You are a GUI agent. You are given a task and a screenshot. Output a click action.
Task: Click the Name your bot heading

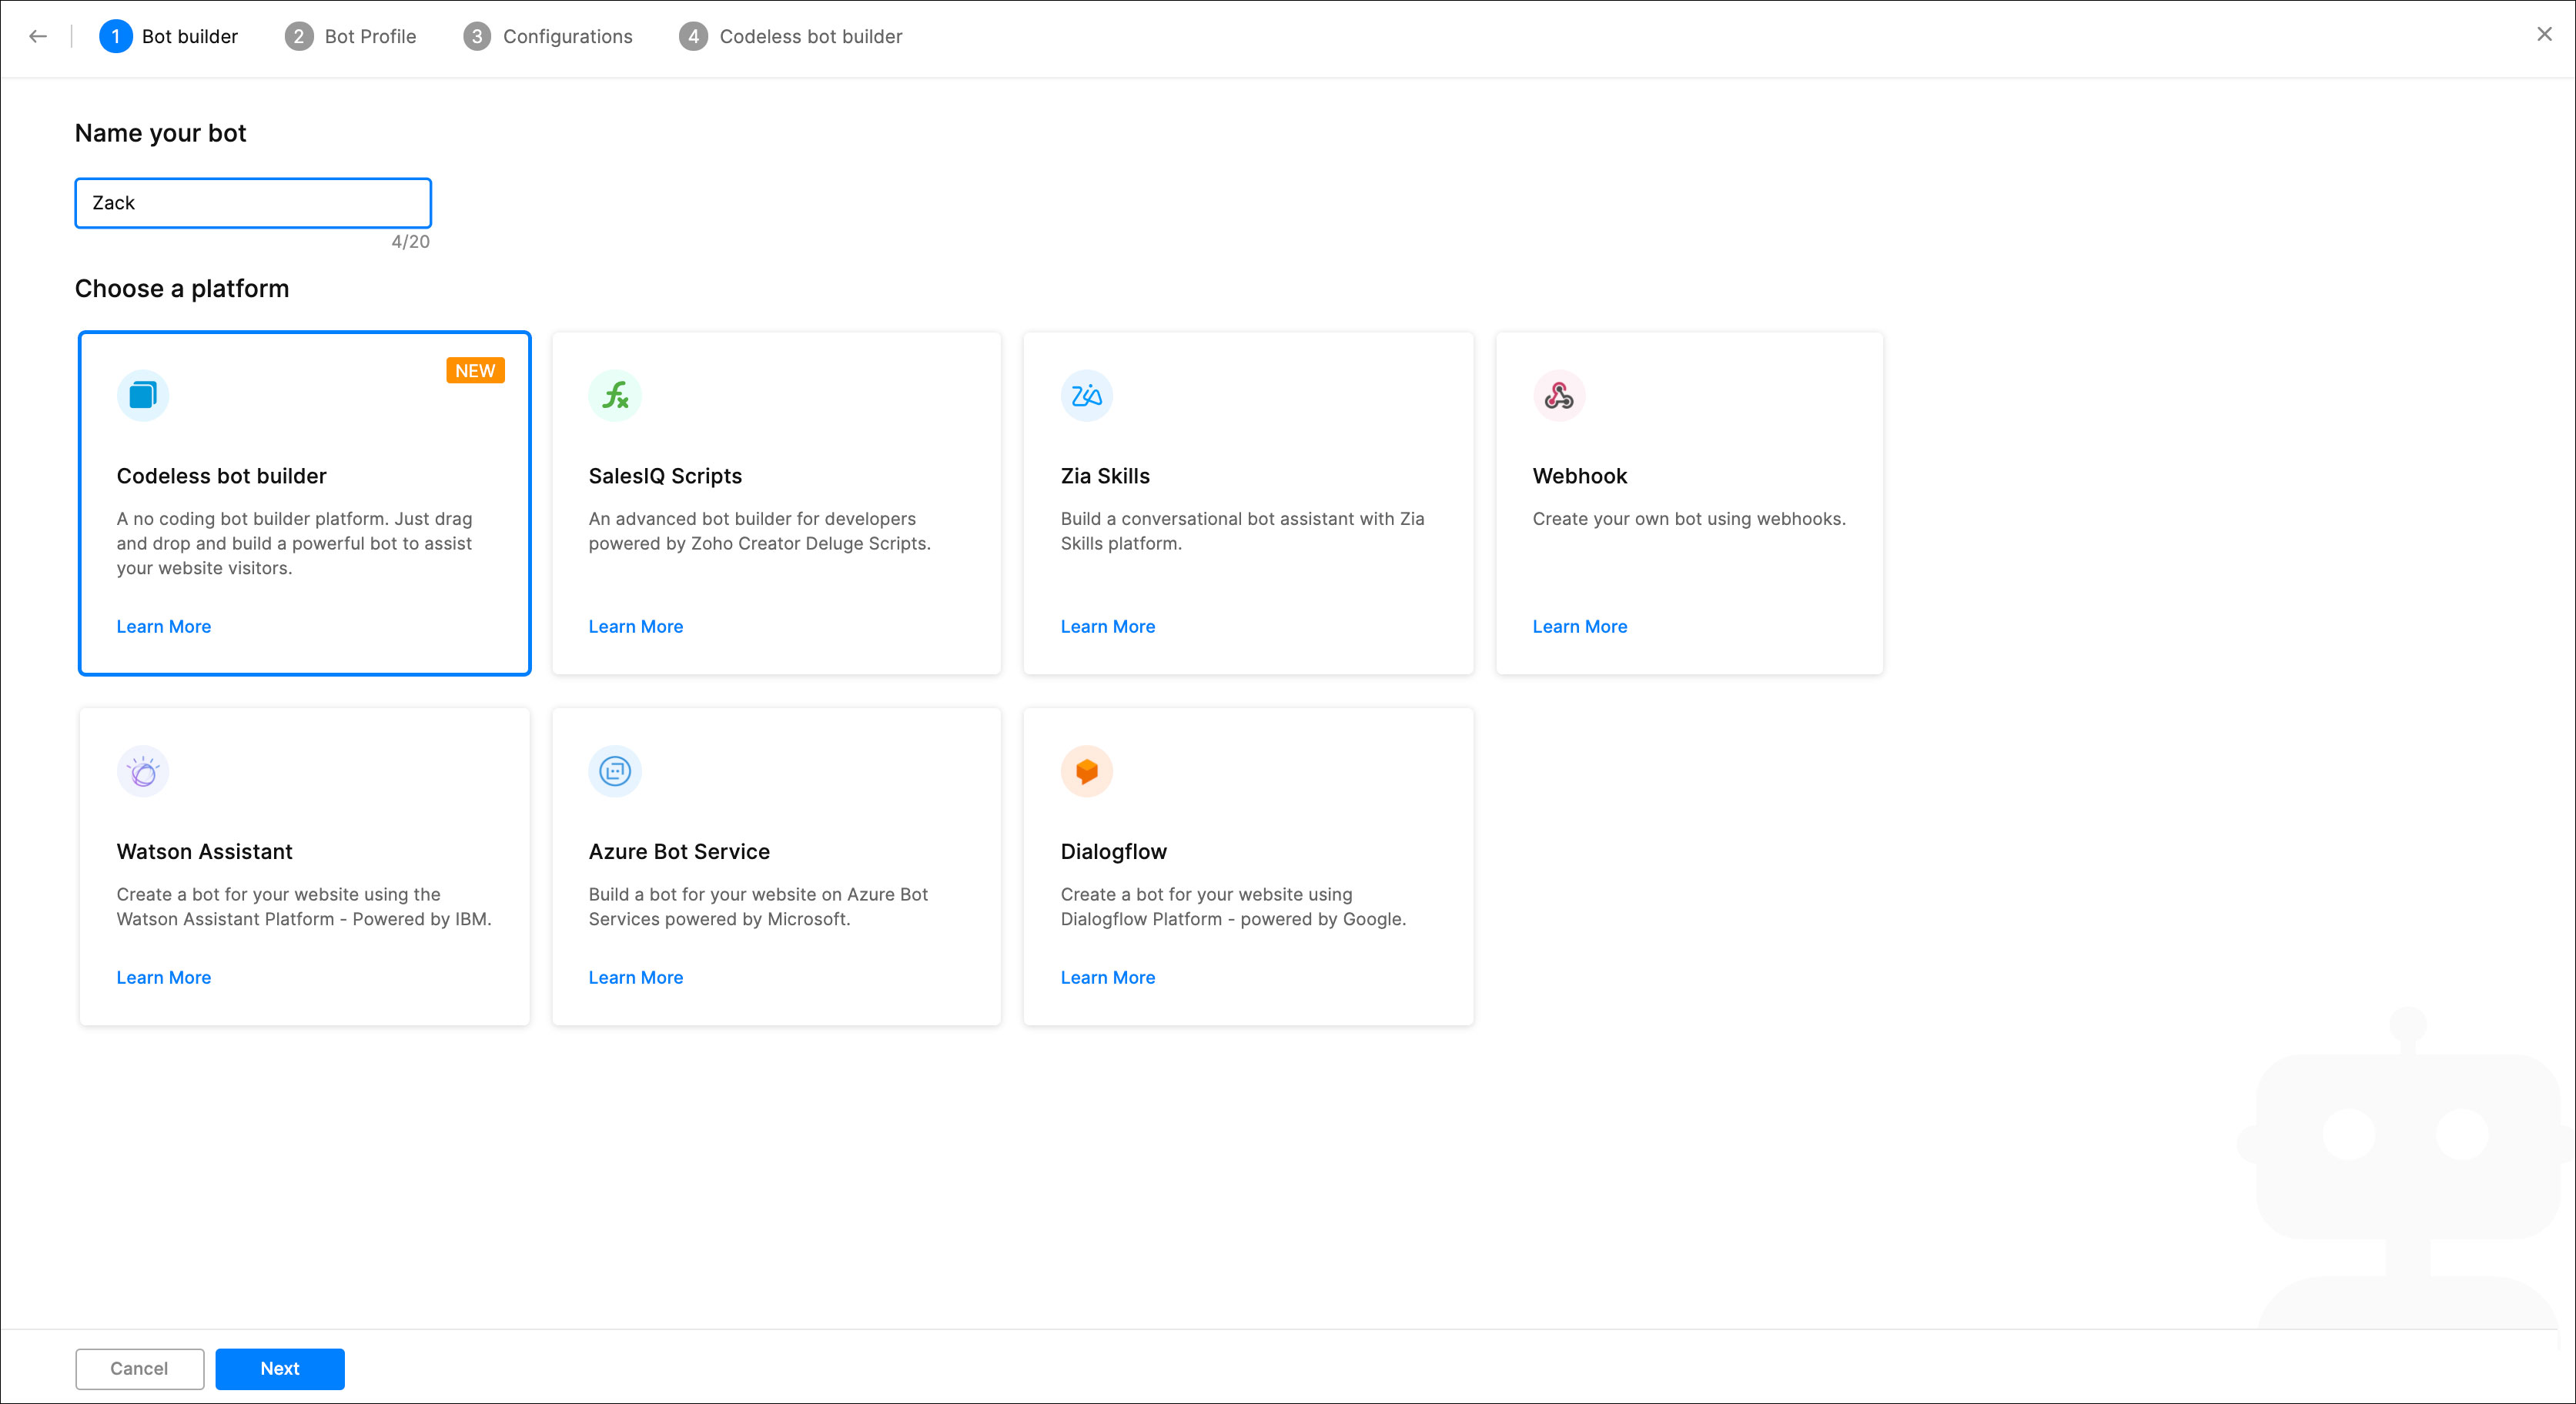(160, 133)
